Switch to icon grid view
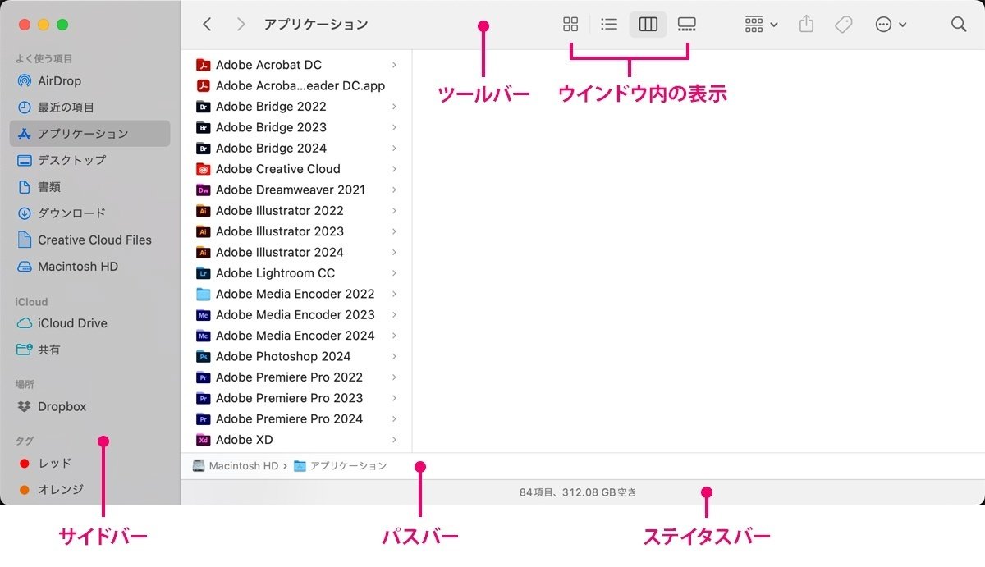985x567 pixels. [x=570, y=25]
